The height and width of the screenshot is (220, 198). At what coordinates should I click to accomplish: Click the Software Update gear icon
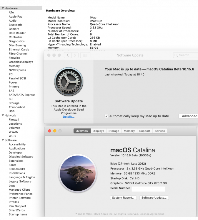69,82
